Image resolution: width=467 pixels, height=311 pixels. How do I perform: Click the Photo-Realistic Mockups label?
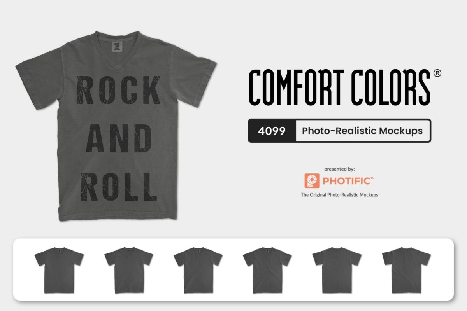(362, 131)
